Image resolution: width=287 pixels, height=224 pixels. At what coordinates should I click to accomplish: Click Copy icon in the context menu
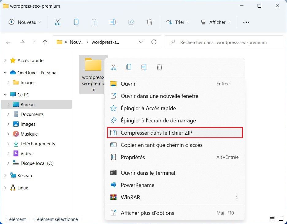coord(129,67)
